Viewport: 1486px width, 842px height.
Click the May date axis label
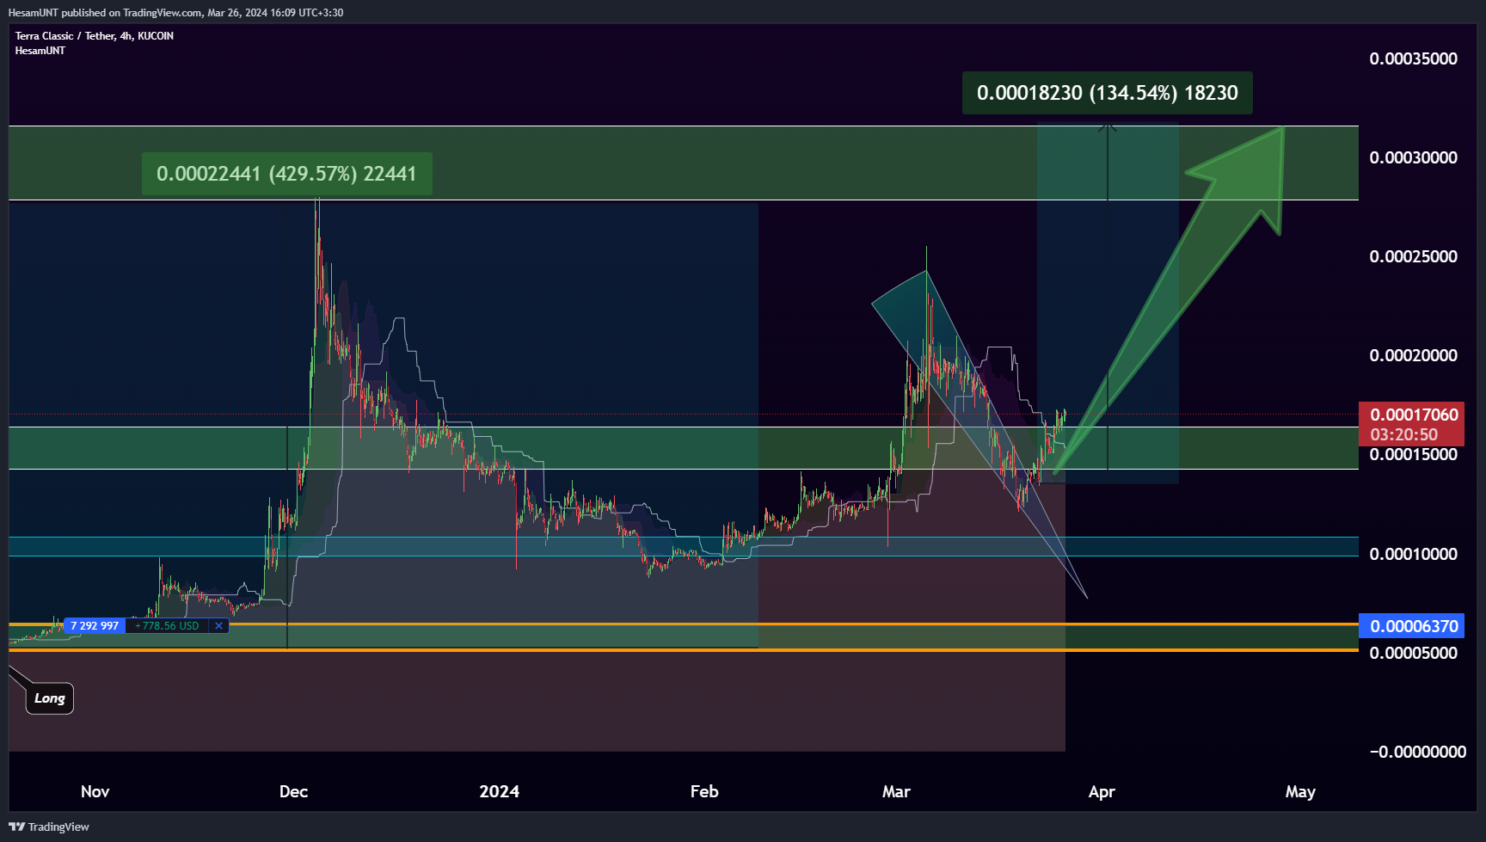coord(1300,791)
